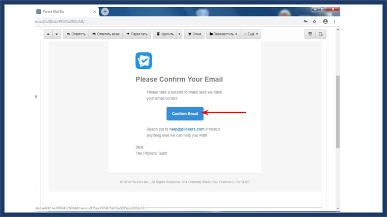Click the page vertical scrollbar thumb
The height and width of the screenshot is (217, 387).
pos(338,112)
